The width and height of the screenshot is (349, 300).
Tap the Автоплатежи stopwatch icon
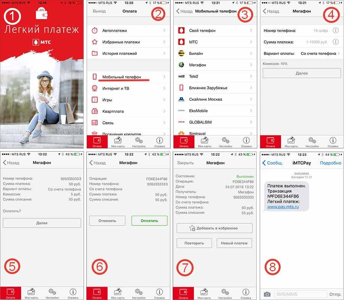click(x=95, y=31)
